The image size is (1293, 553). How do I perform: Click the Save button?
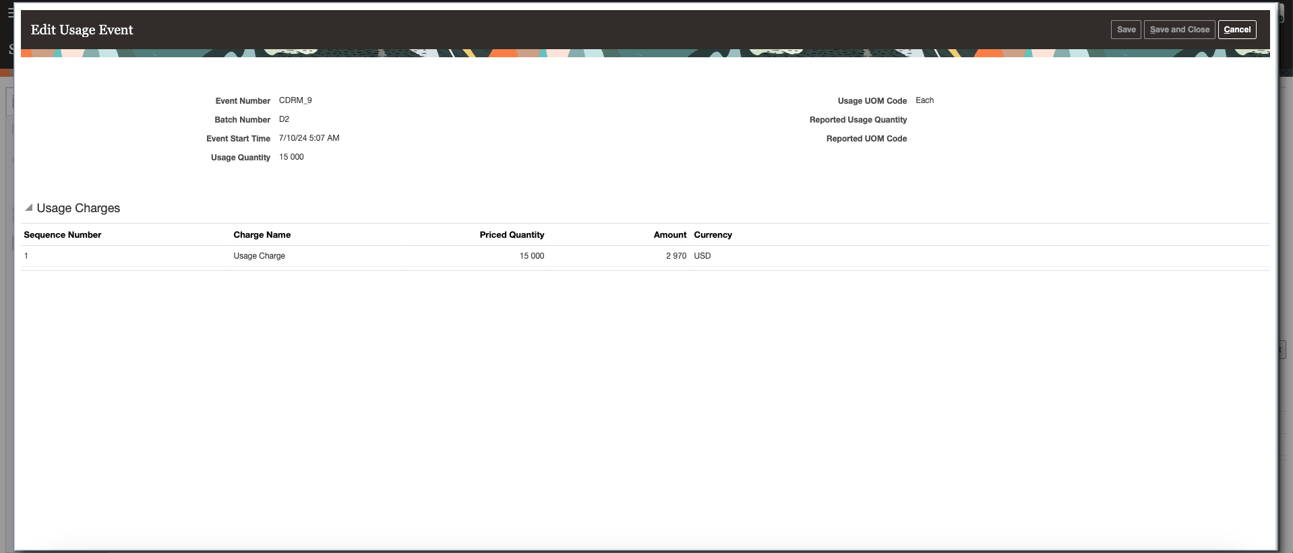click(x=1126, y=30)
